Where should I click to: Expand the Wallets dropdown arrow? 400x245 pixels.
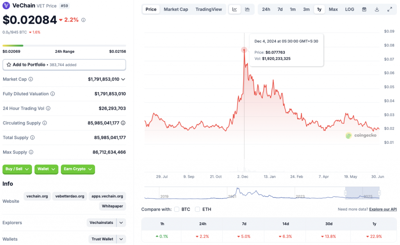121,239
